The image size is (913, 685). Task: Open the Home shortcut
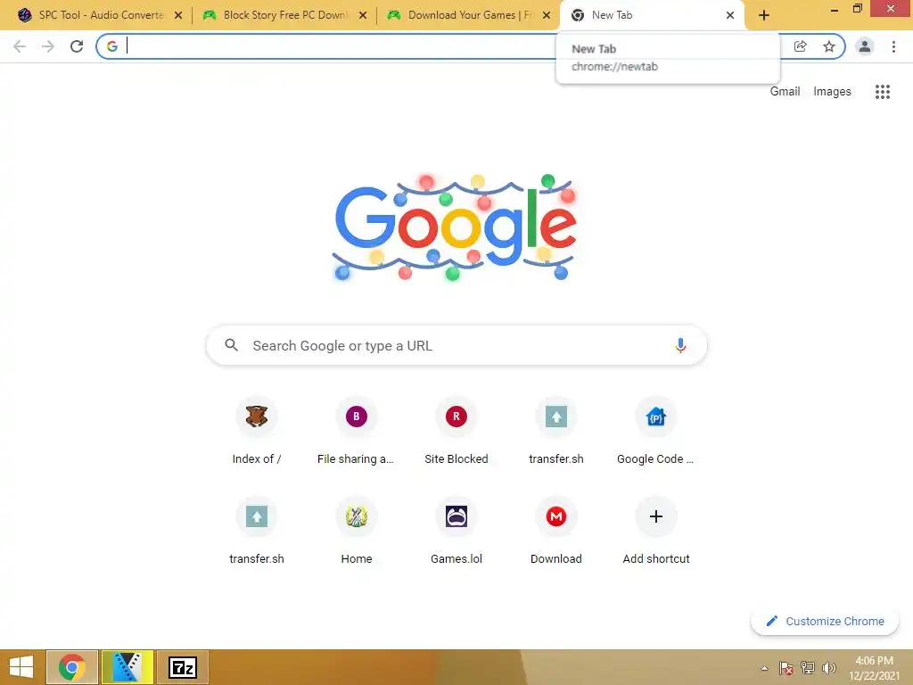(x=356, y=532)
